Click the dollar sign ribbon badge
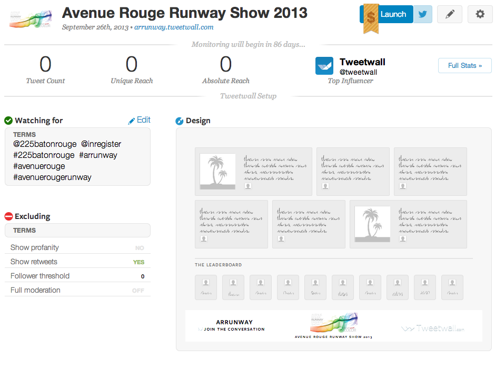Screen dimensions: 495x369 pyautogui.click(x=371, y=18)
